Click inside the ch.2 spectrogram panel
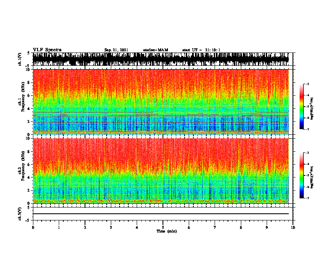330x255 pixels. click(x=160, y=171)
